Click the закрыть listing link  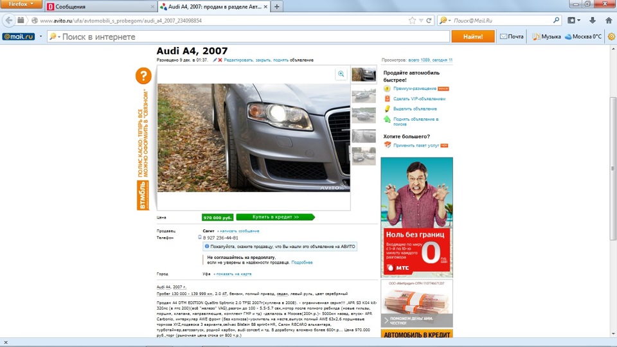(x=263, y=60)
